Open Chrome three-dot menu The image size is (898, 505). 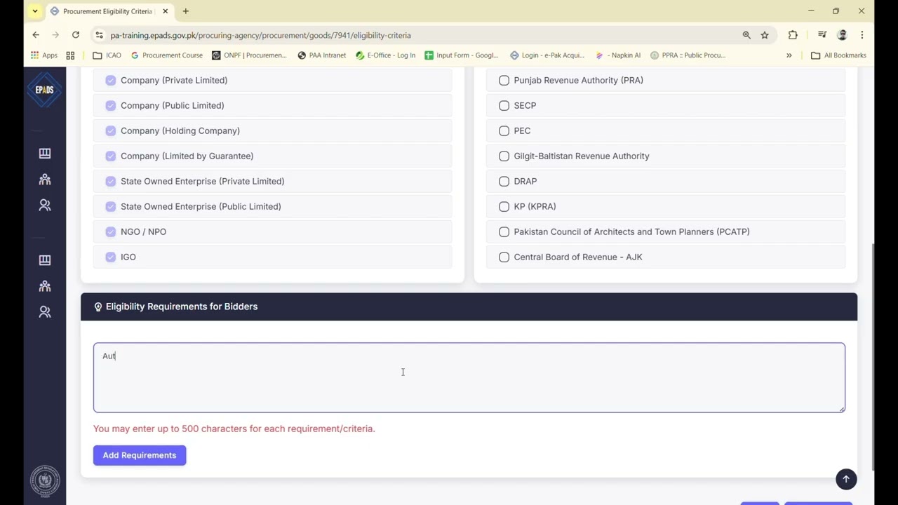click(862, 35)
